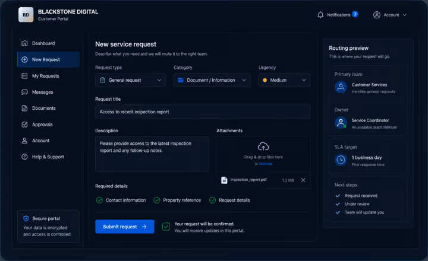428x261 pixels.
Task: Click the '1.2 MB' file size text
Action: pyautogui.click(x=288, y=180)
